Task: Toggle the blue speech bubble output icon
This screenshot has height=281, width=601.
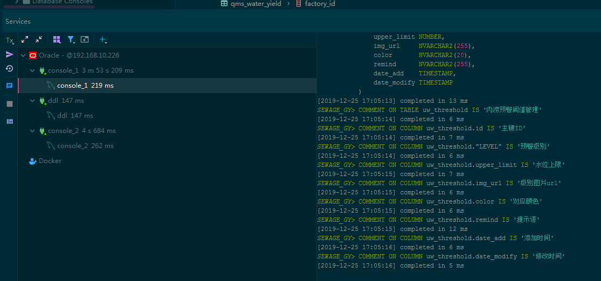Action: tap(10, 86)
